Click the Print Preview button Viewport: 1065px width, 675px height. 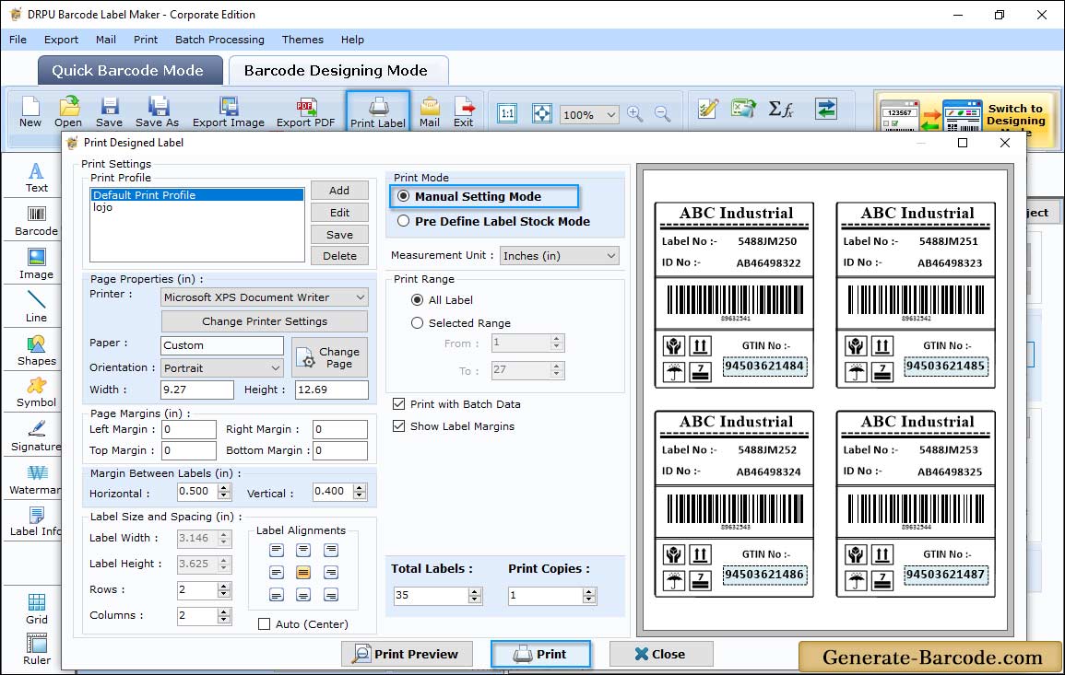click(407, 654)
